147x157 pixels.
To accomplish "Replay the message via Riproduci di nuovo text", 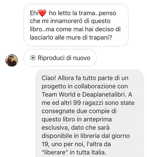I will click(64, 58).
